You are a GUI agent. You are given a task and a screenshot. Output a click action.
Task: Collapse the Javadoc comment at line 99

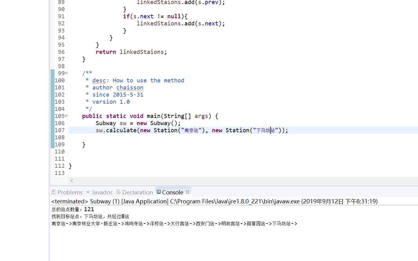coord(66,73)
